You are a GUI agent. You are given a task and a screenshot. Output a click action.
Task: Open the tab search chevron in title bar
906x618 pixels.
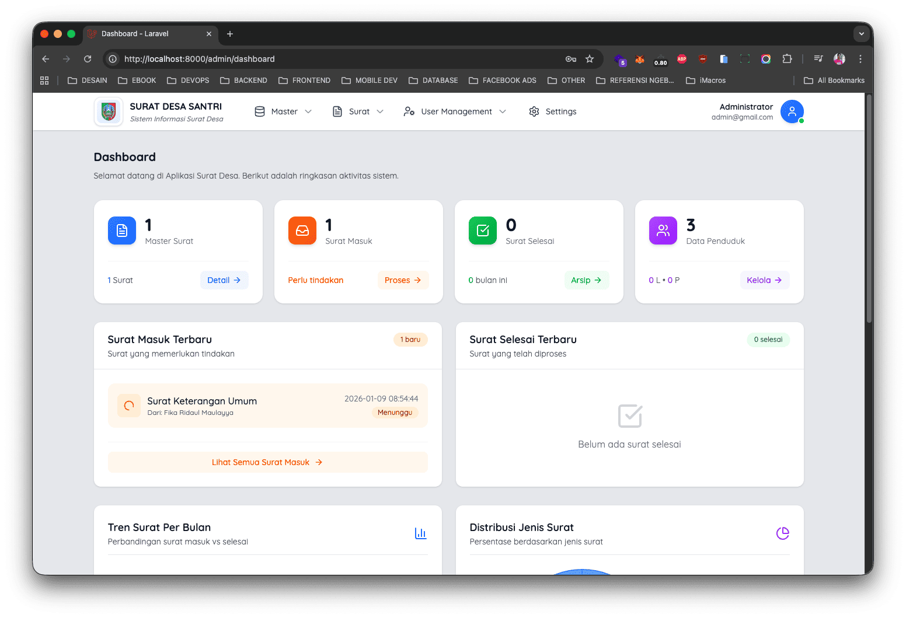tap(862, 34)
